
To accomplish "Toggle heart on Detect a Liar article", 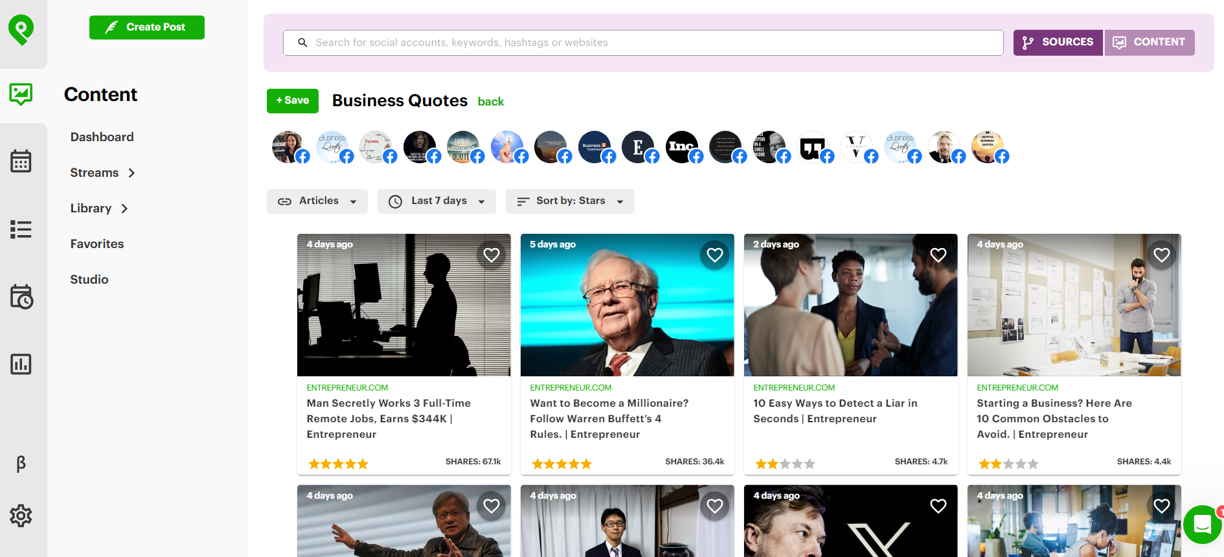I will [938, 255].
